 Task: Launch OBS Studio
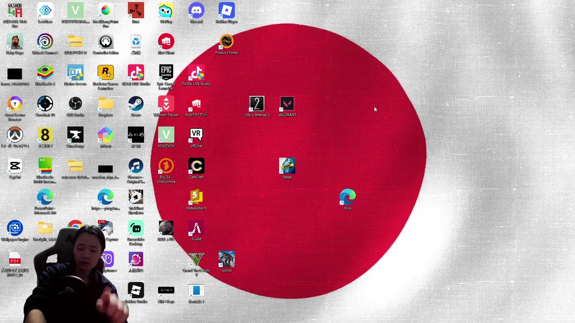75,104
